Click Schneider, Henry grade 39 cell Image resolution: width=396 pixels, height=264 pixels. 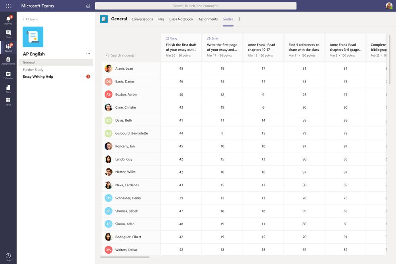[181, 198]
